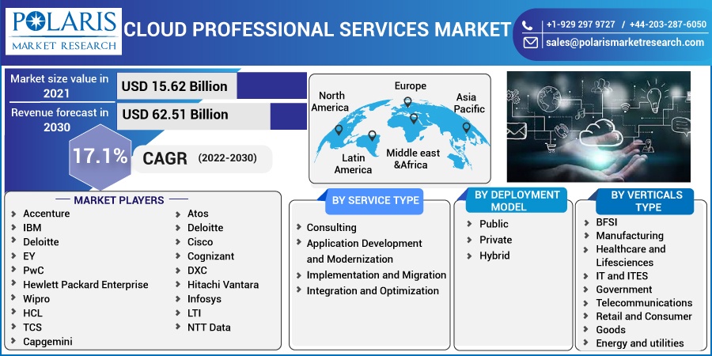
Task: Click the email sales@polarismarketresearch.com
Action: pos(625,43)
